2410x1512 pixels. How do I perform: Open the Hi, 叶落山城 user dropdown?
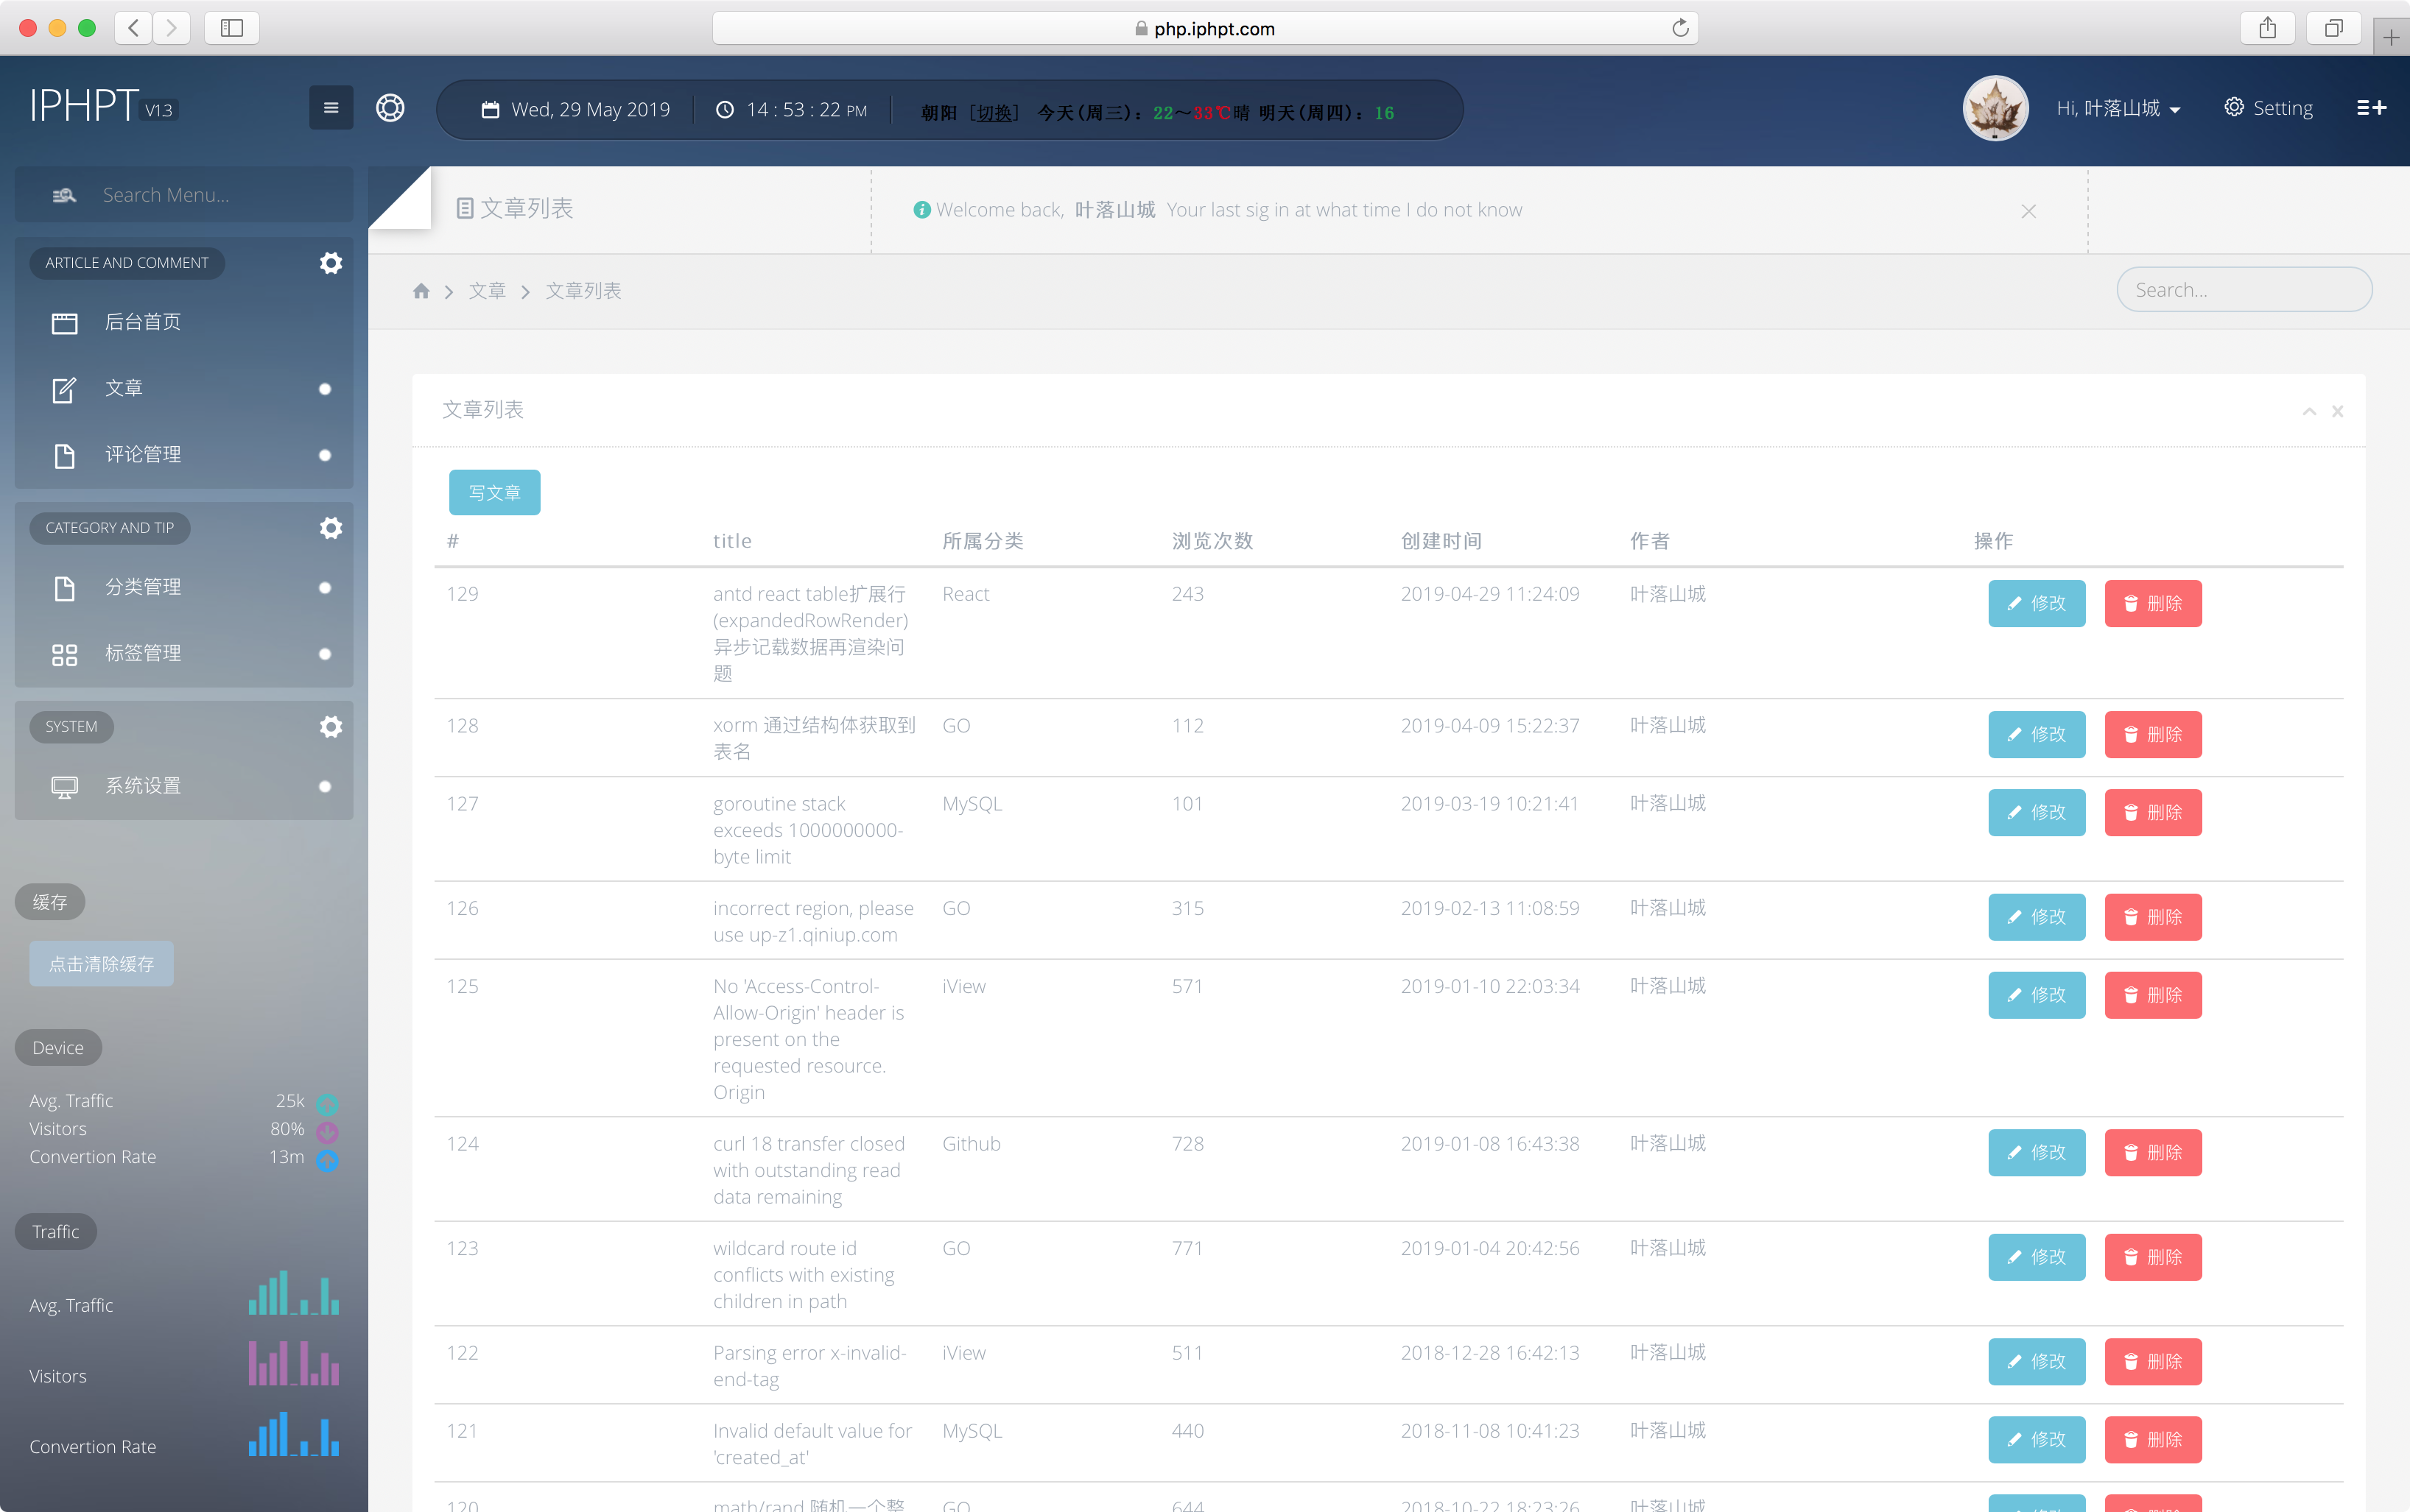click(2118, 108)
